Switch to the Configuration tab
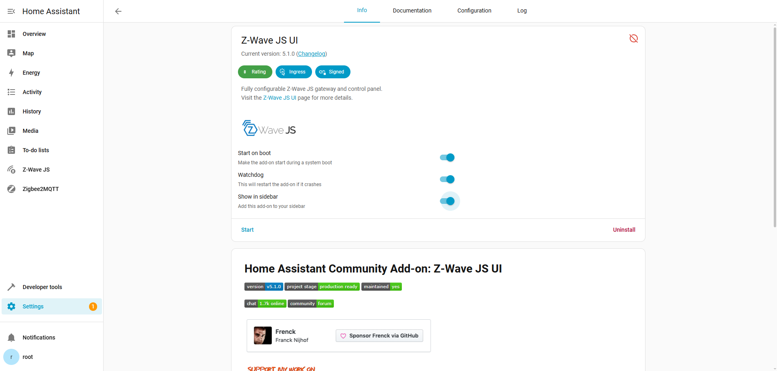Screen dimensions: 777x371 point(474,11)
